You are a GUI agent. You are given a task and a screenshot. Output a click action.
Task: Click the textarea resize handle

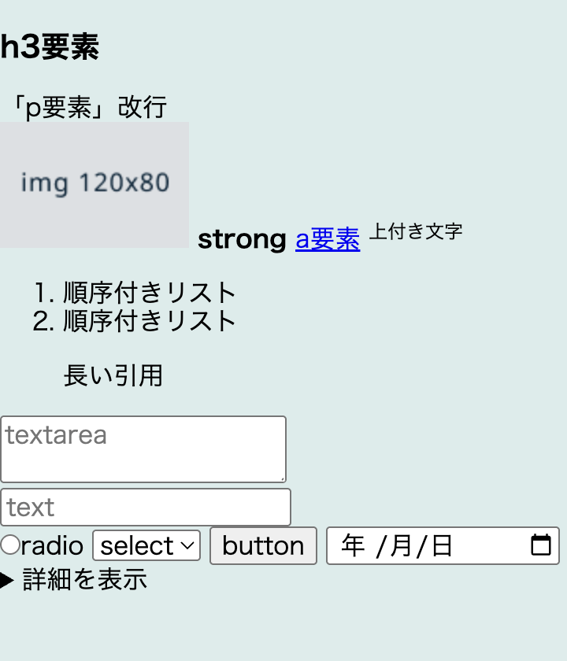click(x=281, y=478)
